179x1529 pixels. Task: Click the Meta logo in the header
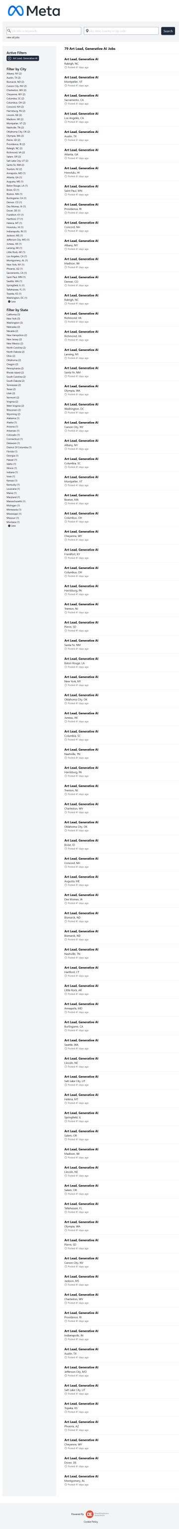point(34,10)
